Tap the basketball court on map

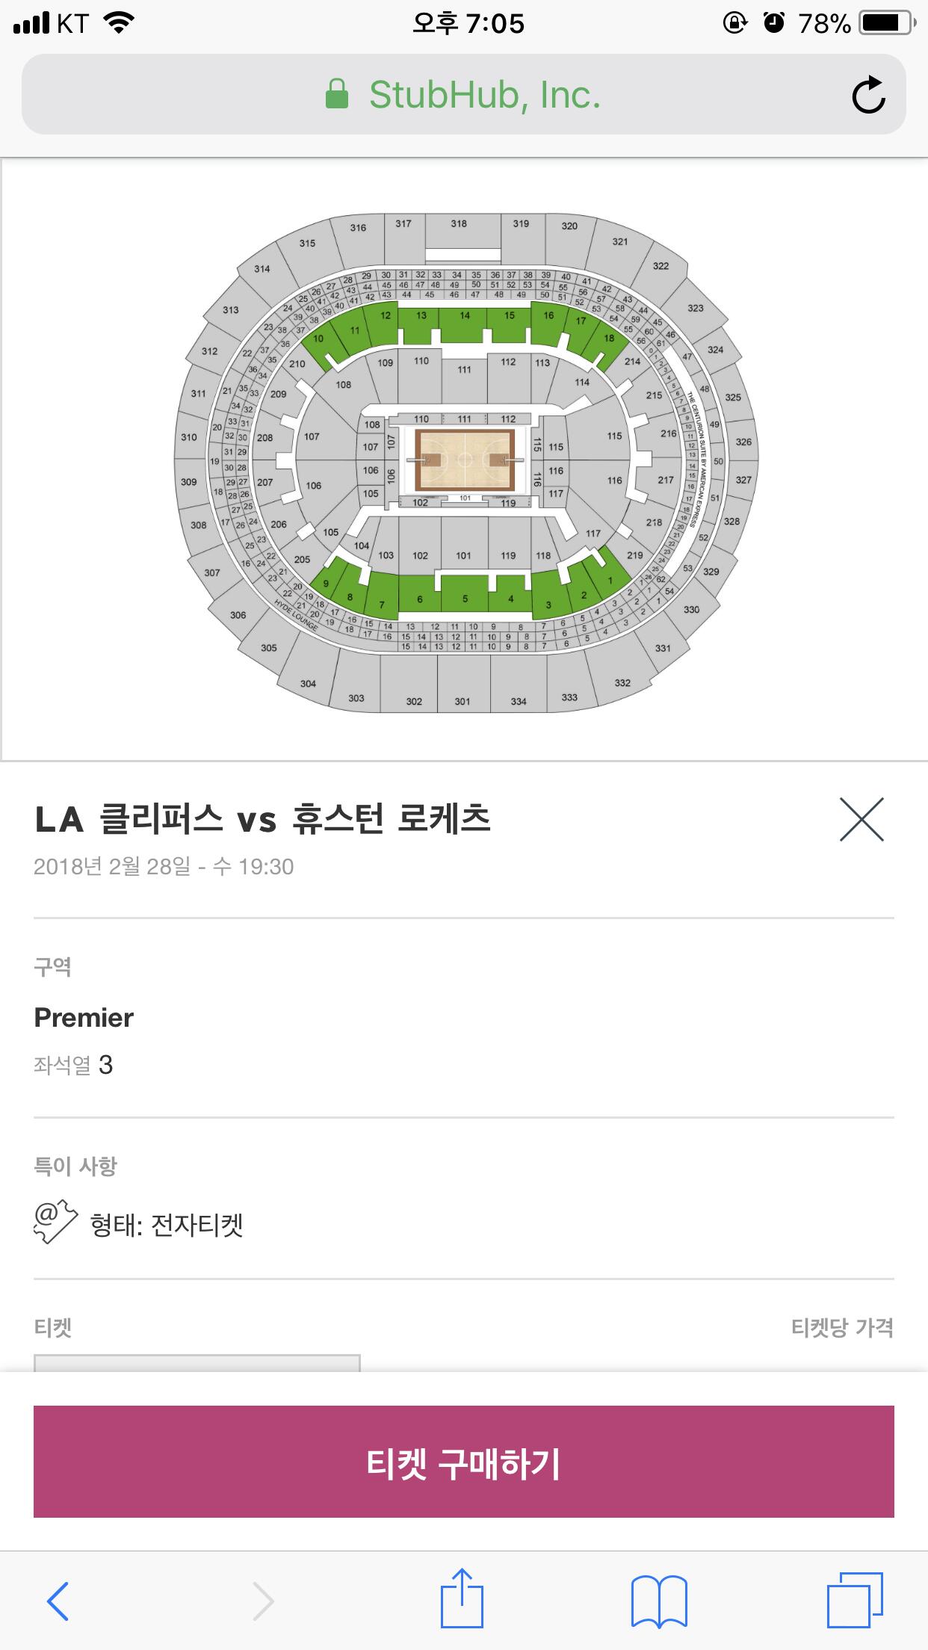click(465, 459)
